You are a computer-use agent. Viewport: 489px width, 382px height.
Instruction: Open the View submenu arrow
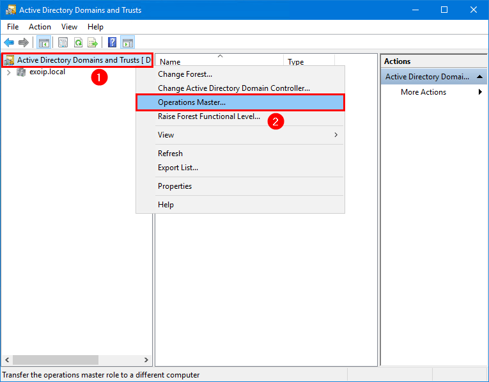pyautogui.click(x=336, y=135)
